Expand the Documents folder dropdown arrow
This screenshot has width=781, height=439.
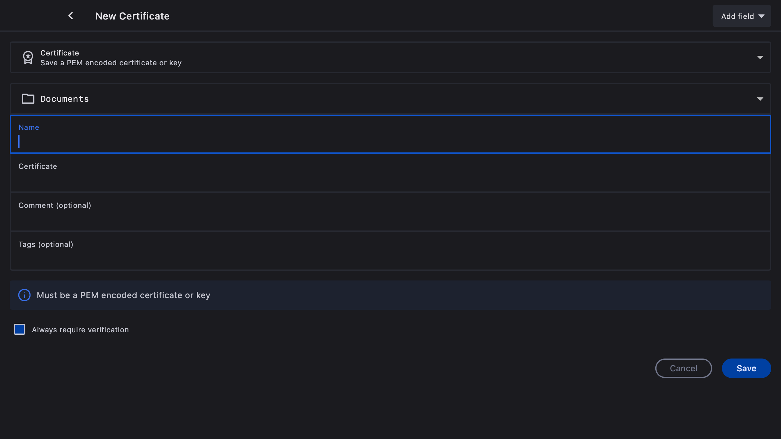click(x=760, y=99)
